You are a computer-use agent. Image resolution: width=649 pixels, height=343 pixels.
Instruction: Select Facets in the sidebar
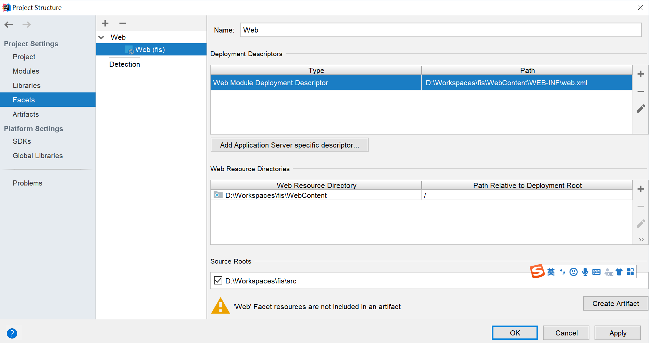(48, 100)
